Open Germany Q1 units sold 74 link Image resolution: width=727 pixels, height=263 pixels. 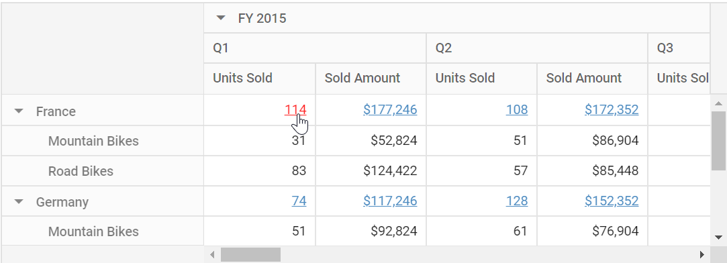[x=299, y=201]
